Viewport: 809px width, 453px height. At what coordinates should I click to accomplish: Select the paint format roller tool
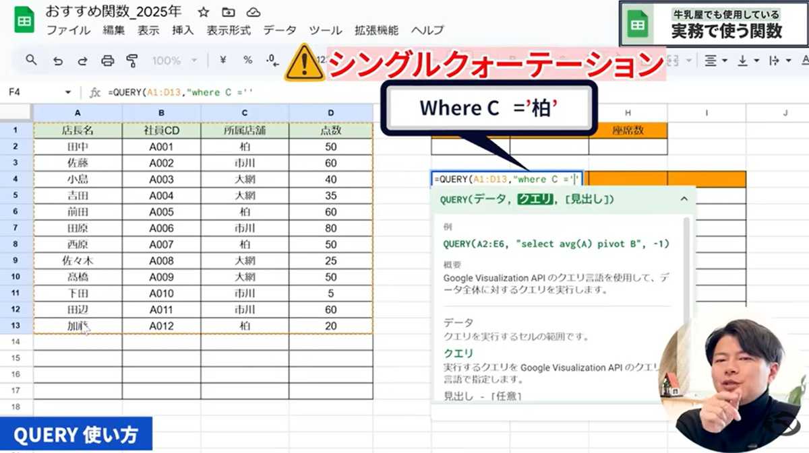[132, 61]
